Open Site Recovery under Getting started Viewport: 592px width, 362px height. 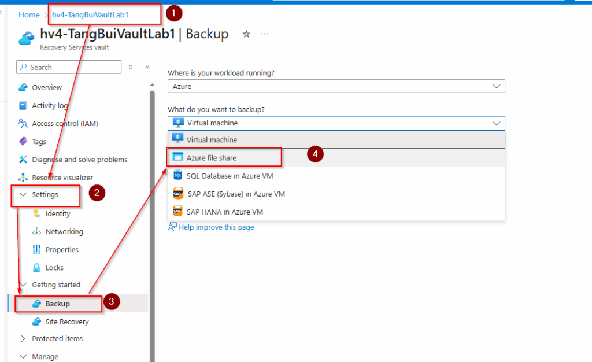(67, 322)
